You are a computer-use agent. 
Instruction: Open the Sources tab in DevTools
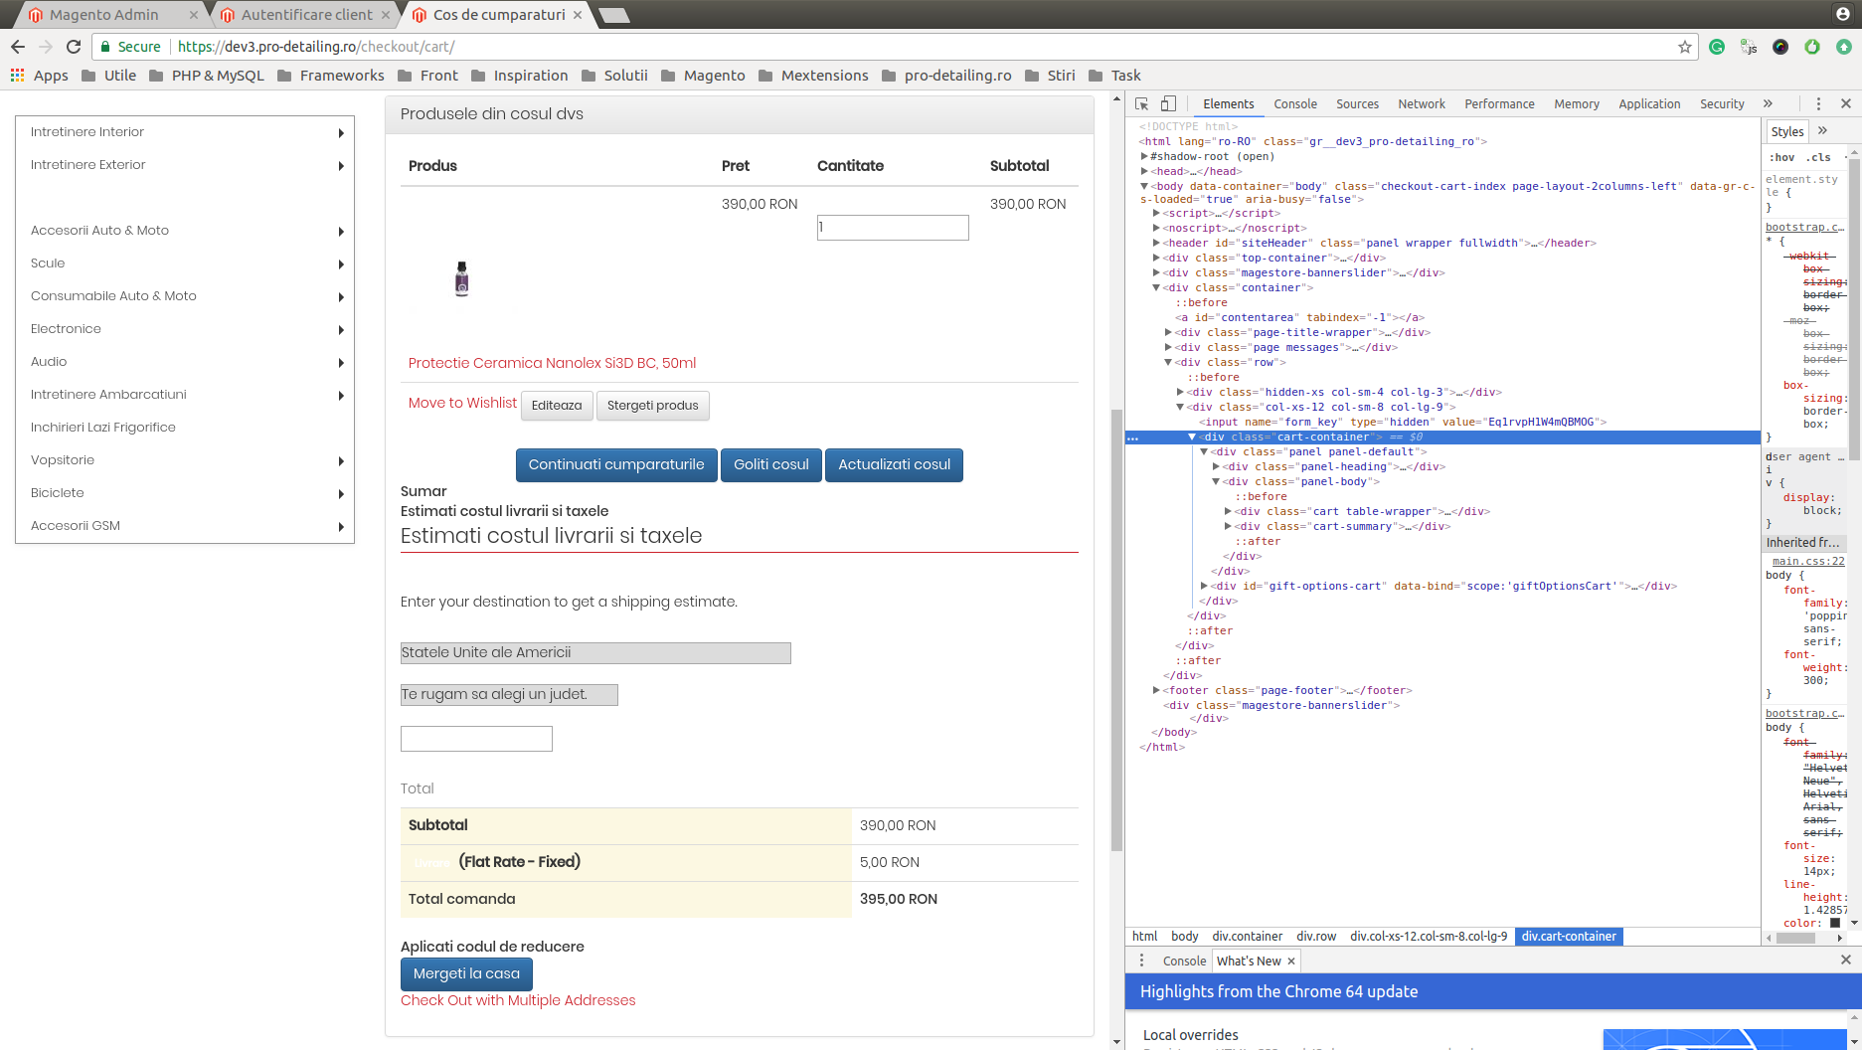pyautogui.click(x=1357, y=103)
